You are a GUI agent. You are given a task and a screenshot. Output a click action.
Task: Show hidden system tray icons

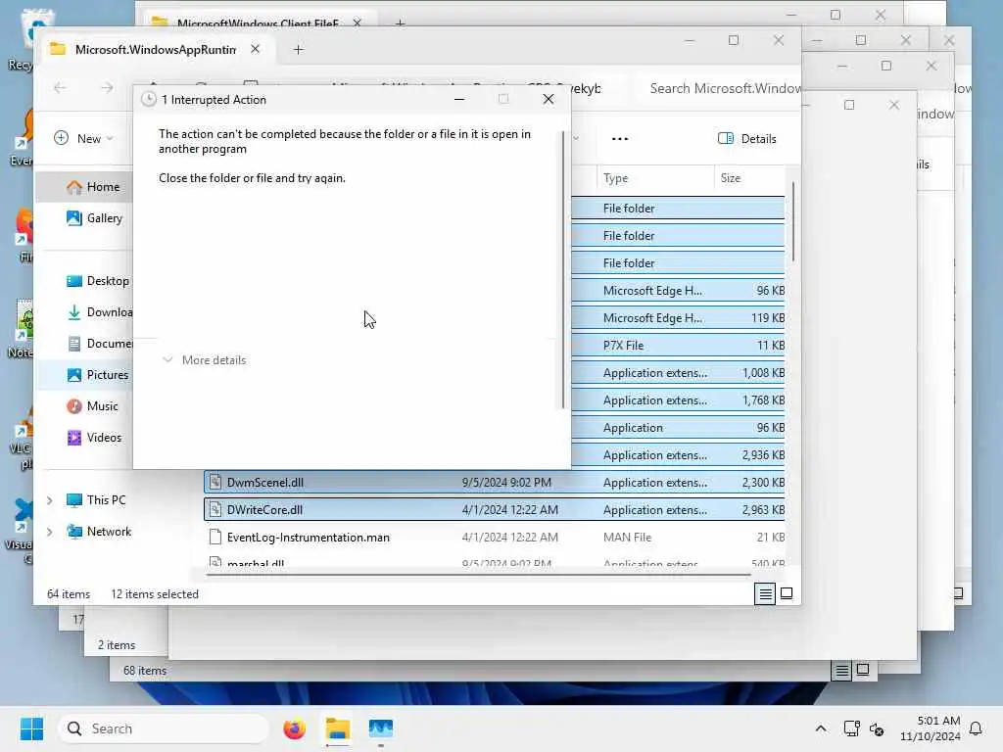point(821,728)
